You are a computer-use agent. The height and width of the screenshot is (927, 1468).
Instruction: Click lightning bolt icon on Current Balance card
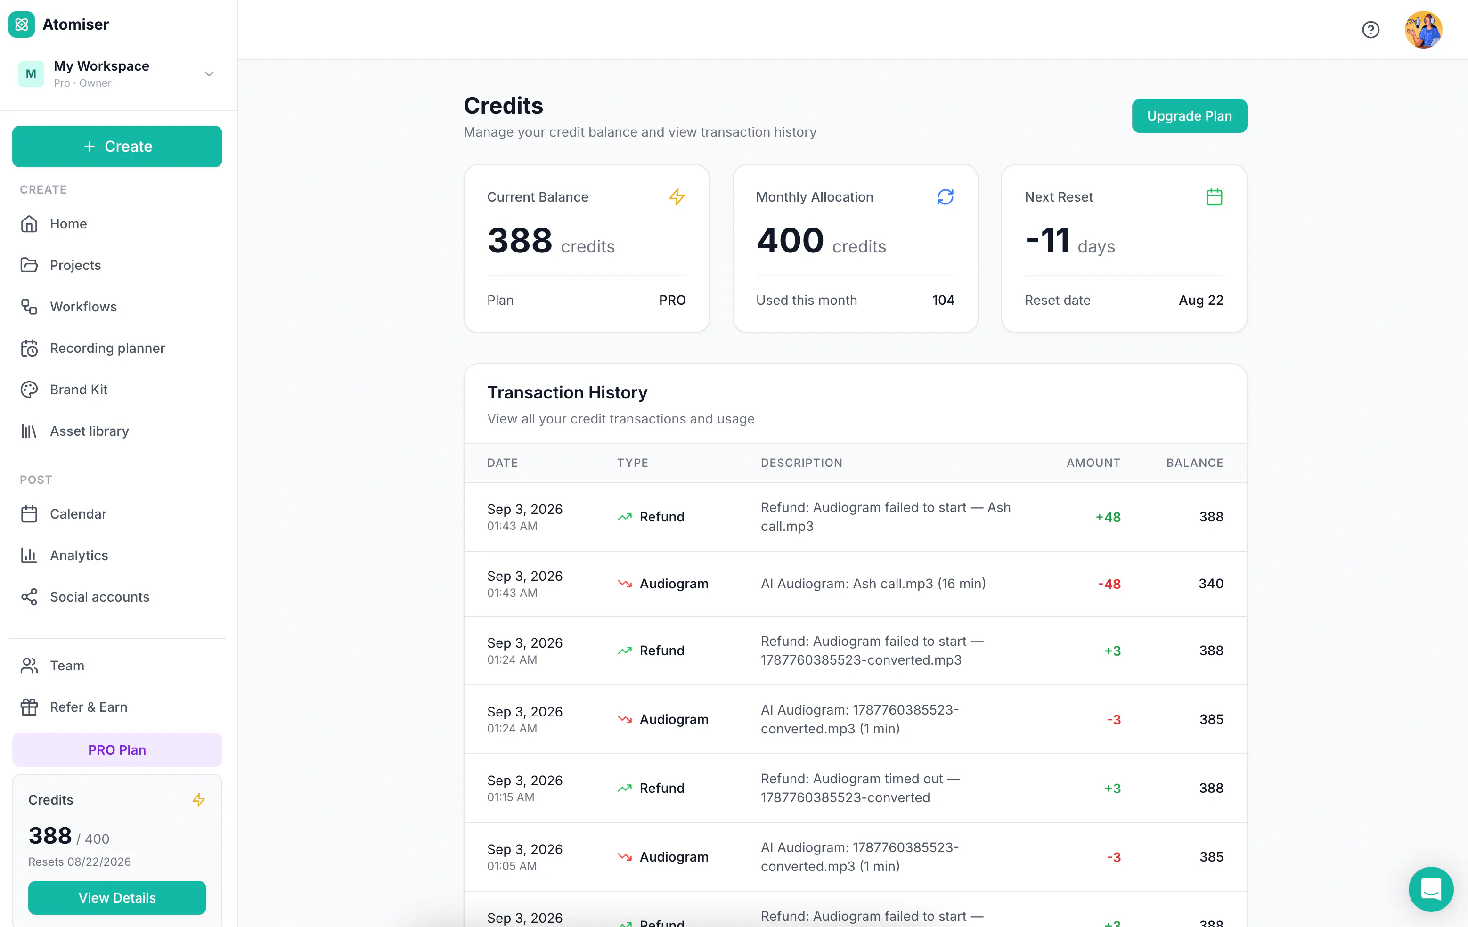point(677,197)
